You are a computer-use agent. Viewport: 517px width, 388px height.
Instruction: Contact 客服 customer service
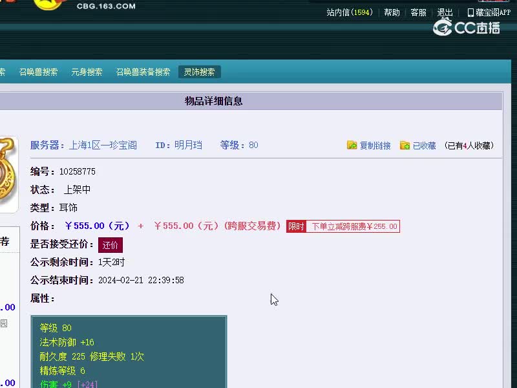click(x=418, y=12)
